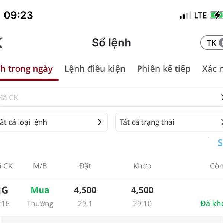The height and width of the screenshot is (223, 223).
Task: Tap the 09:23 clock in status bar
Action: coord(19,15)
